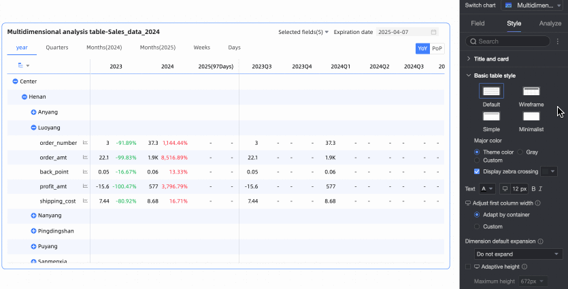Click the info icon next to Adaptive height
Viewport: 568px width, 289px height.
coord(524,267)
